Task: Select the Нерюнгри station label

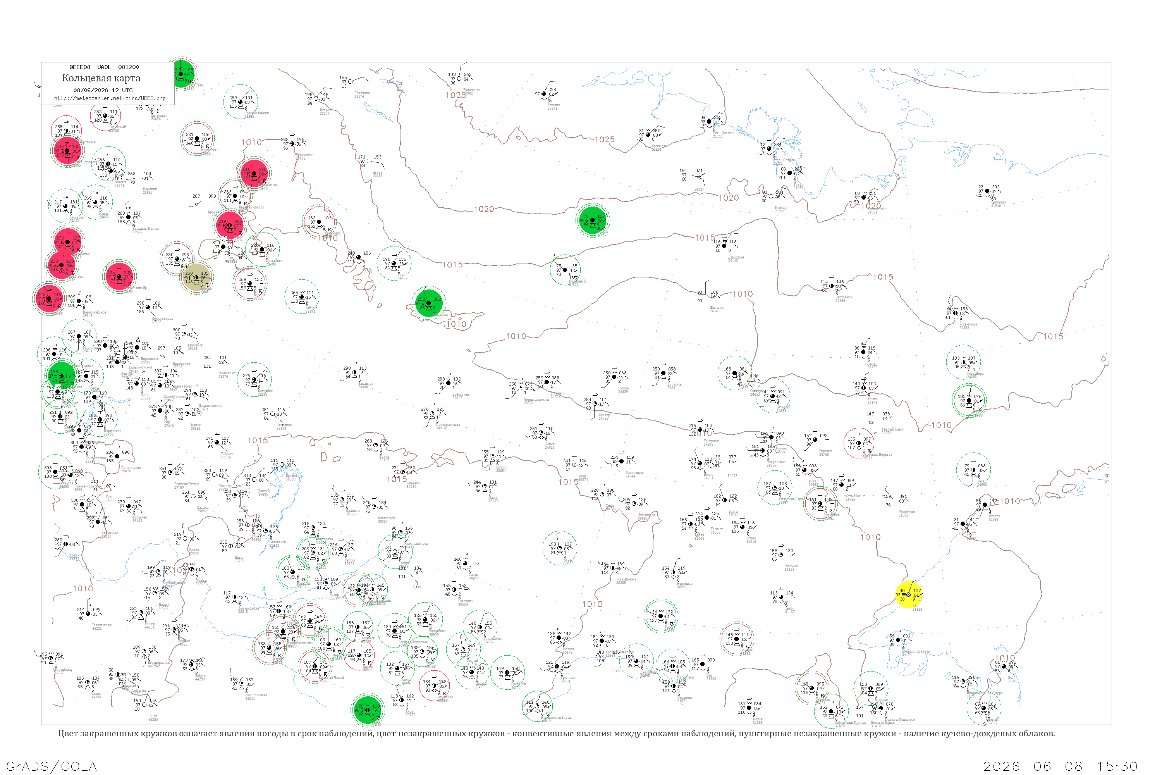Action: [x=685, y=584]
